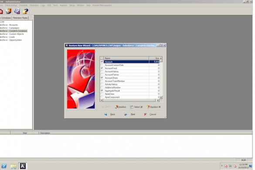255x170 pixels.
Task: Open the Remote Management menu
Action: coord(102,5)
